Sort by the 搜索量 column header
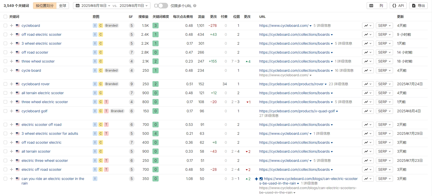The width and height of the screenshot is (432, 196). pyautogui.click(x=143, y=17)
